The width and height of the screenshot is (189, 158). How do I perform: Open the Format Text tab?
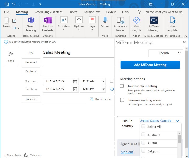92,12
